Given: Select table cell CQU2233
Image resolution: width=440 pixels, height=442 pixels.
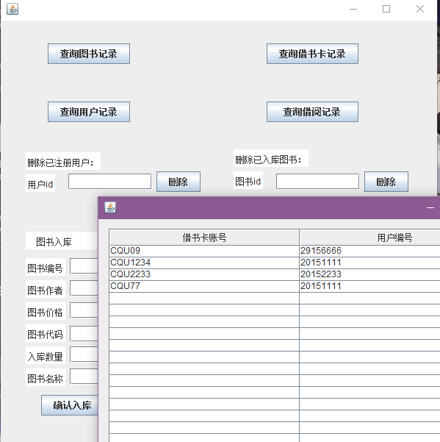Looking at the screenshot, I should tap(204, 274).
